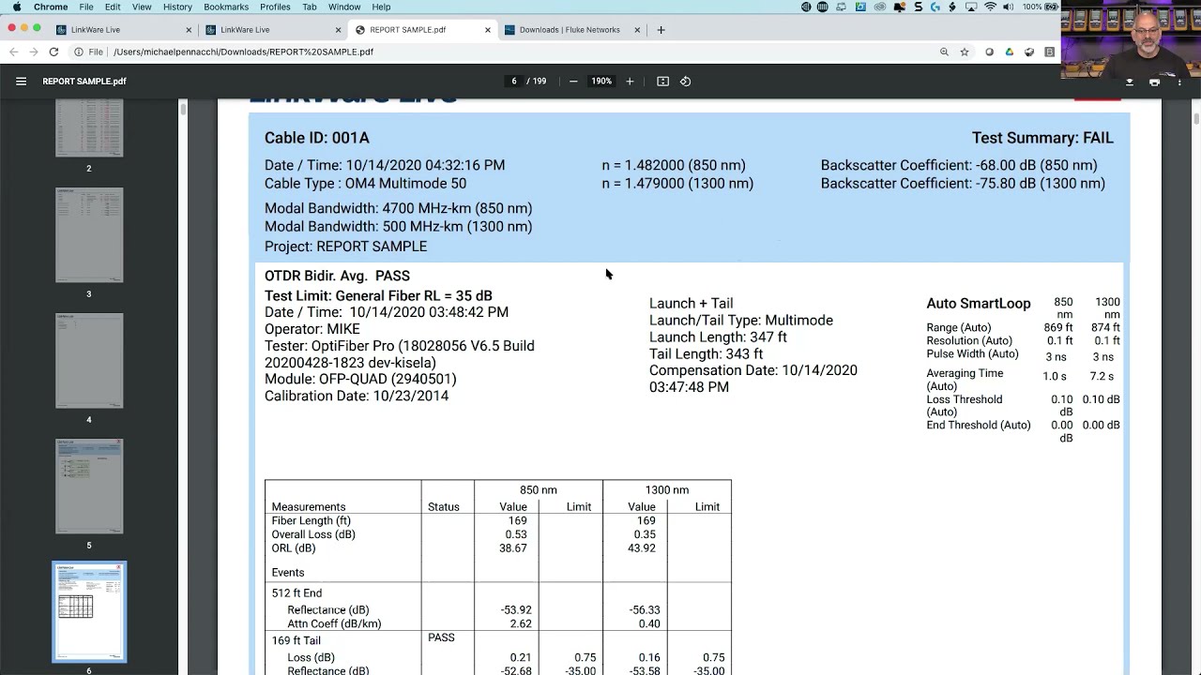Select page 5 thumbnail

point(89,486)
